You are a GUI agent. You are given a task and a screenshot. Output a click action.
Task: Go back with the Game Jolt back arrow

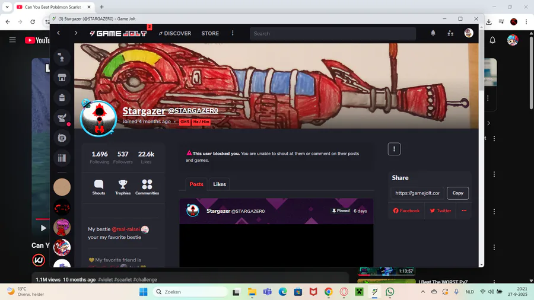click(x=59, y=33)
